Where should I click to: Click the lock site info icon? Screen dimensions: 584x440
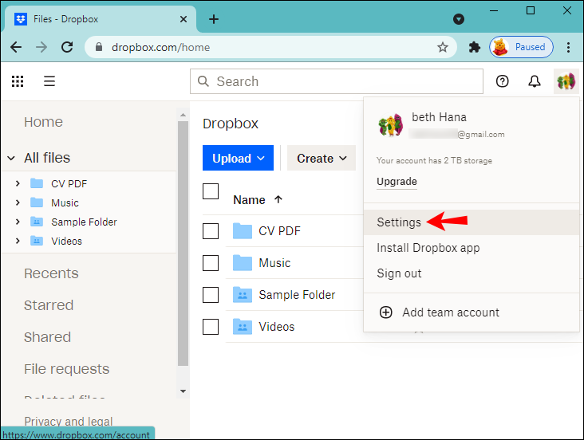[99, 47]
